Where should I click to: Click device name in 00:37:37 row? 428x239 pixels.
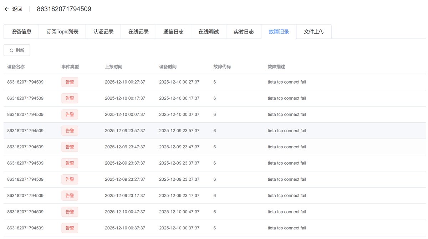pos(25,228)
